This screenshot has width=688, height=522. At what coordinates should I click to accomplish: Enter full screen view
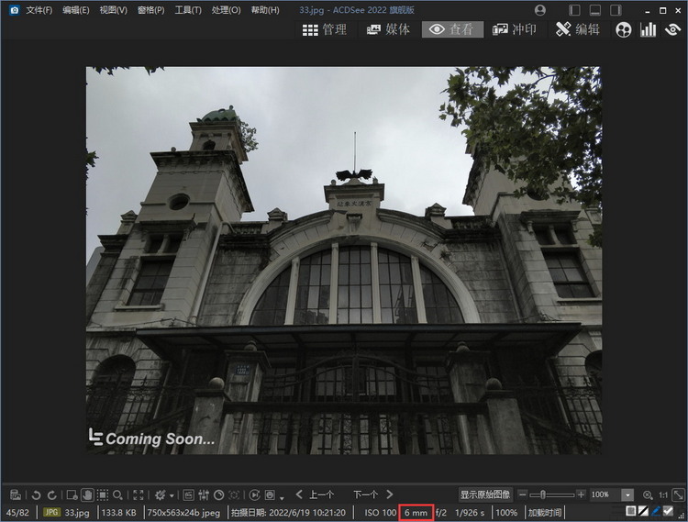[x=139, y=494]
